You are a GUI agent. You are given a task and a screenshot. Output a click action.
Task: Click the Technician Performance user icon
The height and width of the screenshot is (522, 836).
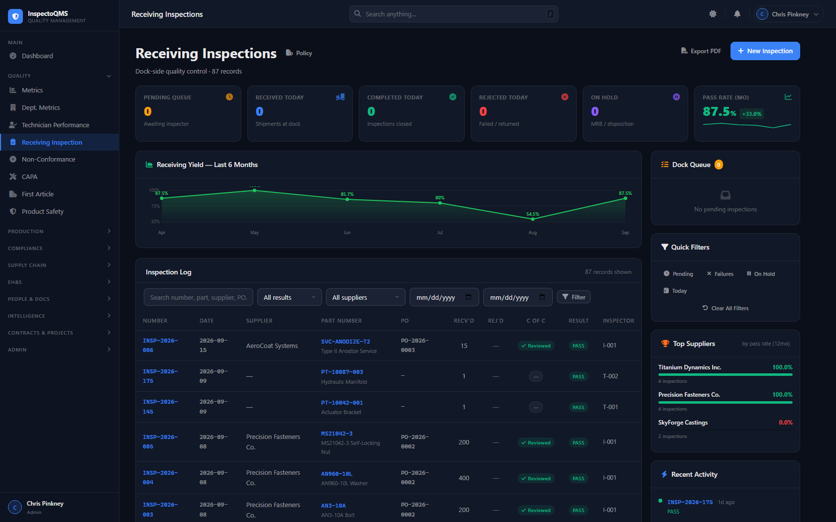pos(13,125)
